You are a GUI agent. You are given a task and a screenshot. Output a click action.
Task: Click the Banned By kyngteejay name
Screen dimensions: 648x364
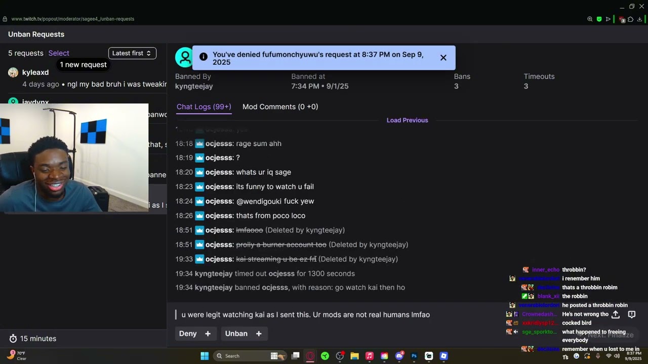(x=194, y=86)
